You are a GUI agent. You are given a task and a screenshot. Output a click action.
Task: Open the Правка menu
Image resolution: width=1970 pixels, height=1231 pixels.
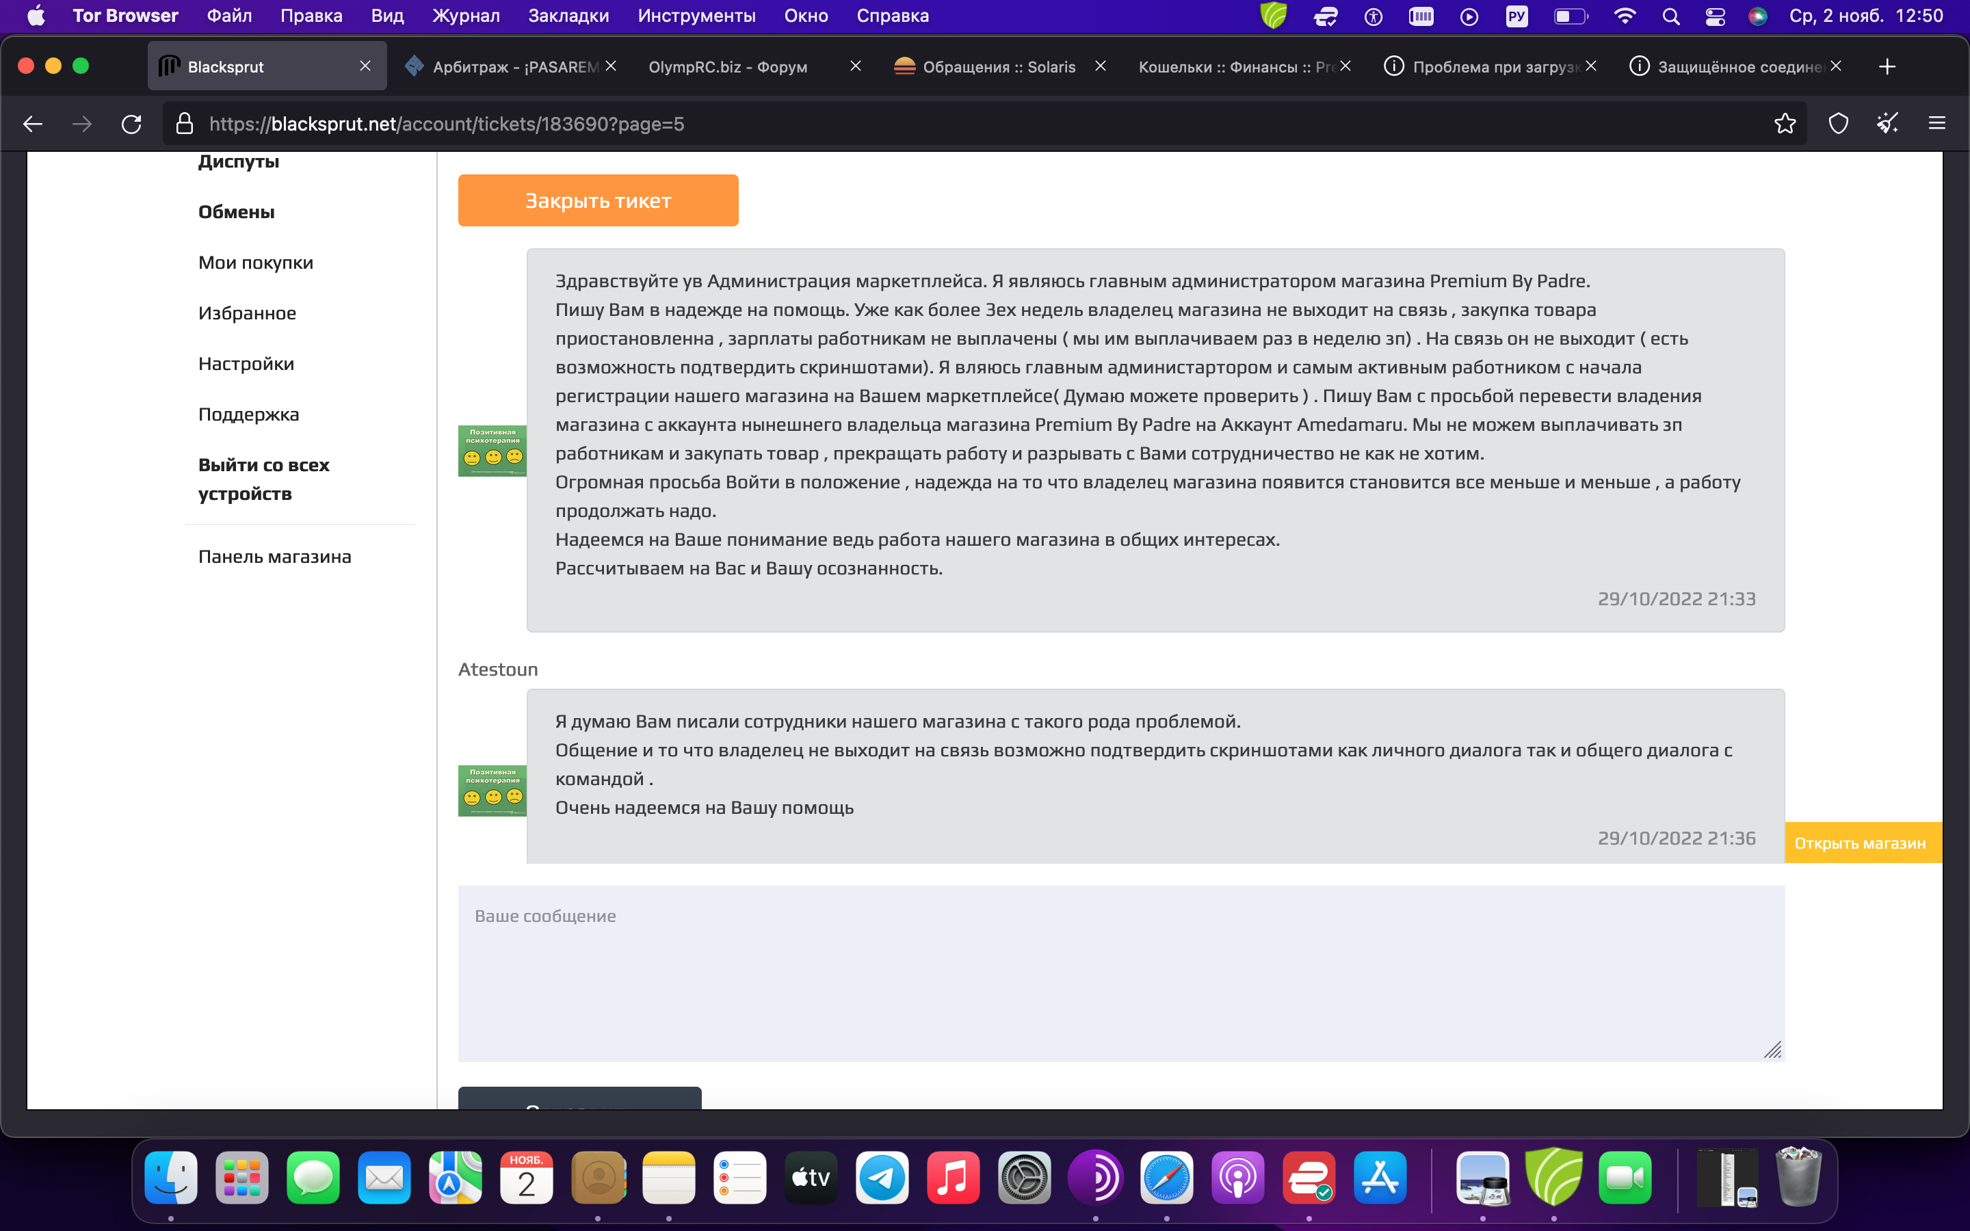point(311,16)
